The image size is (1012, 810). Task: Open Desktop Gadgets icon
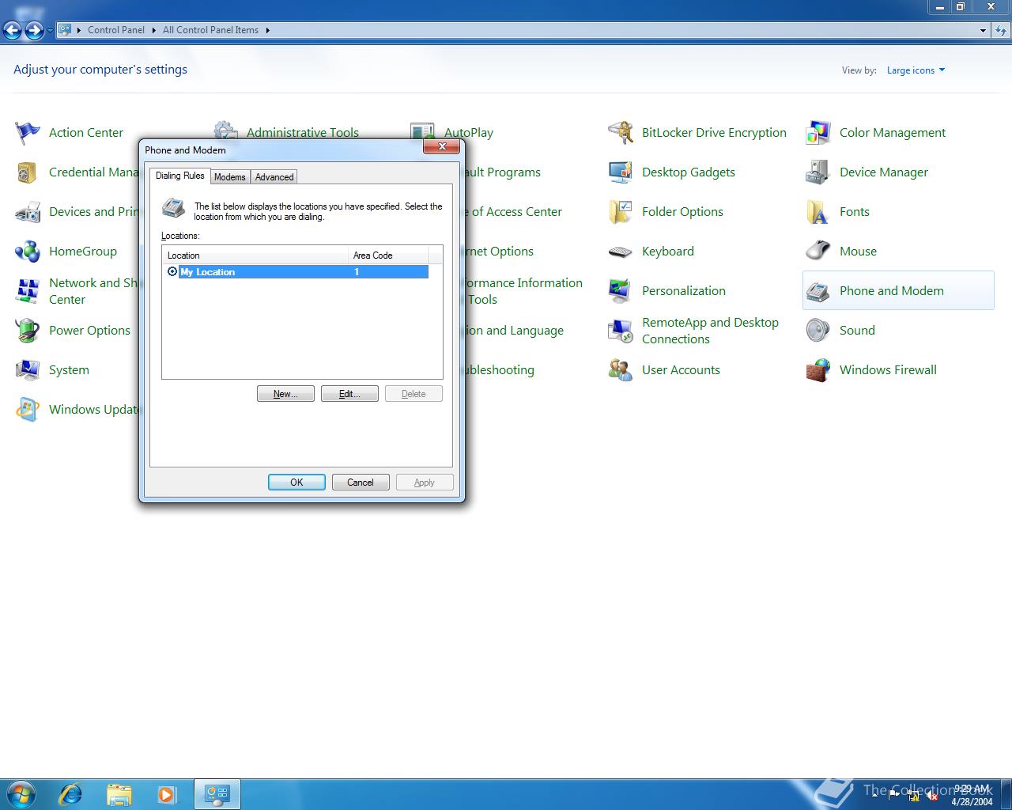tap(621, 172)
